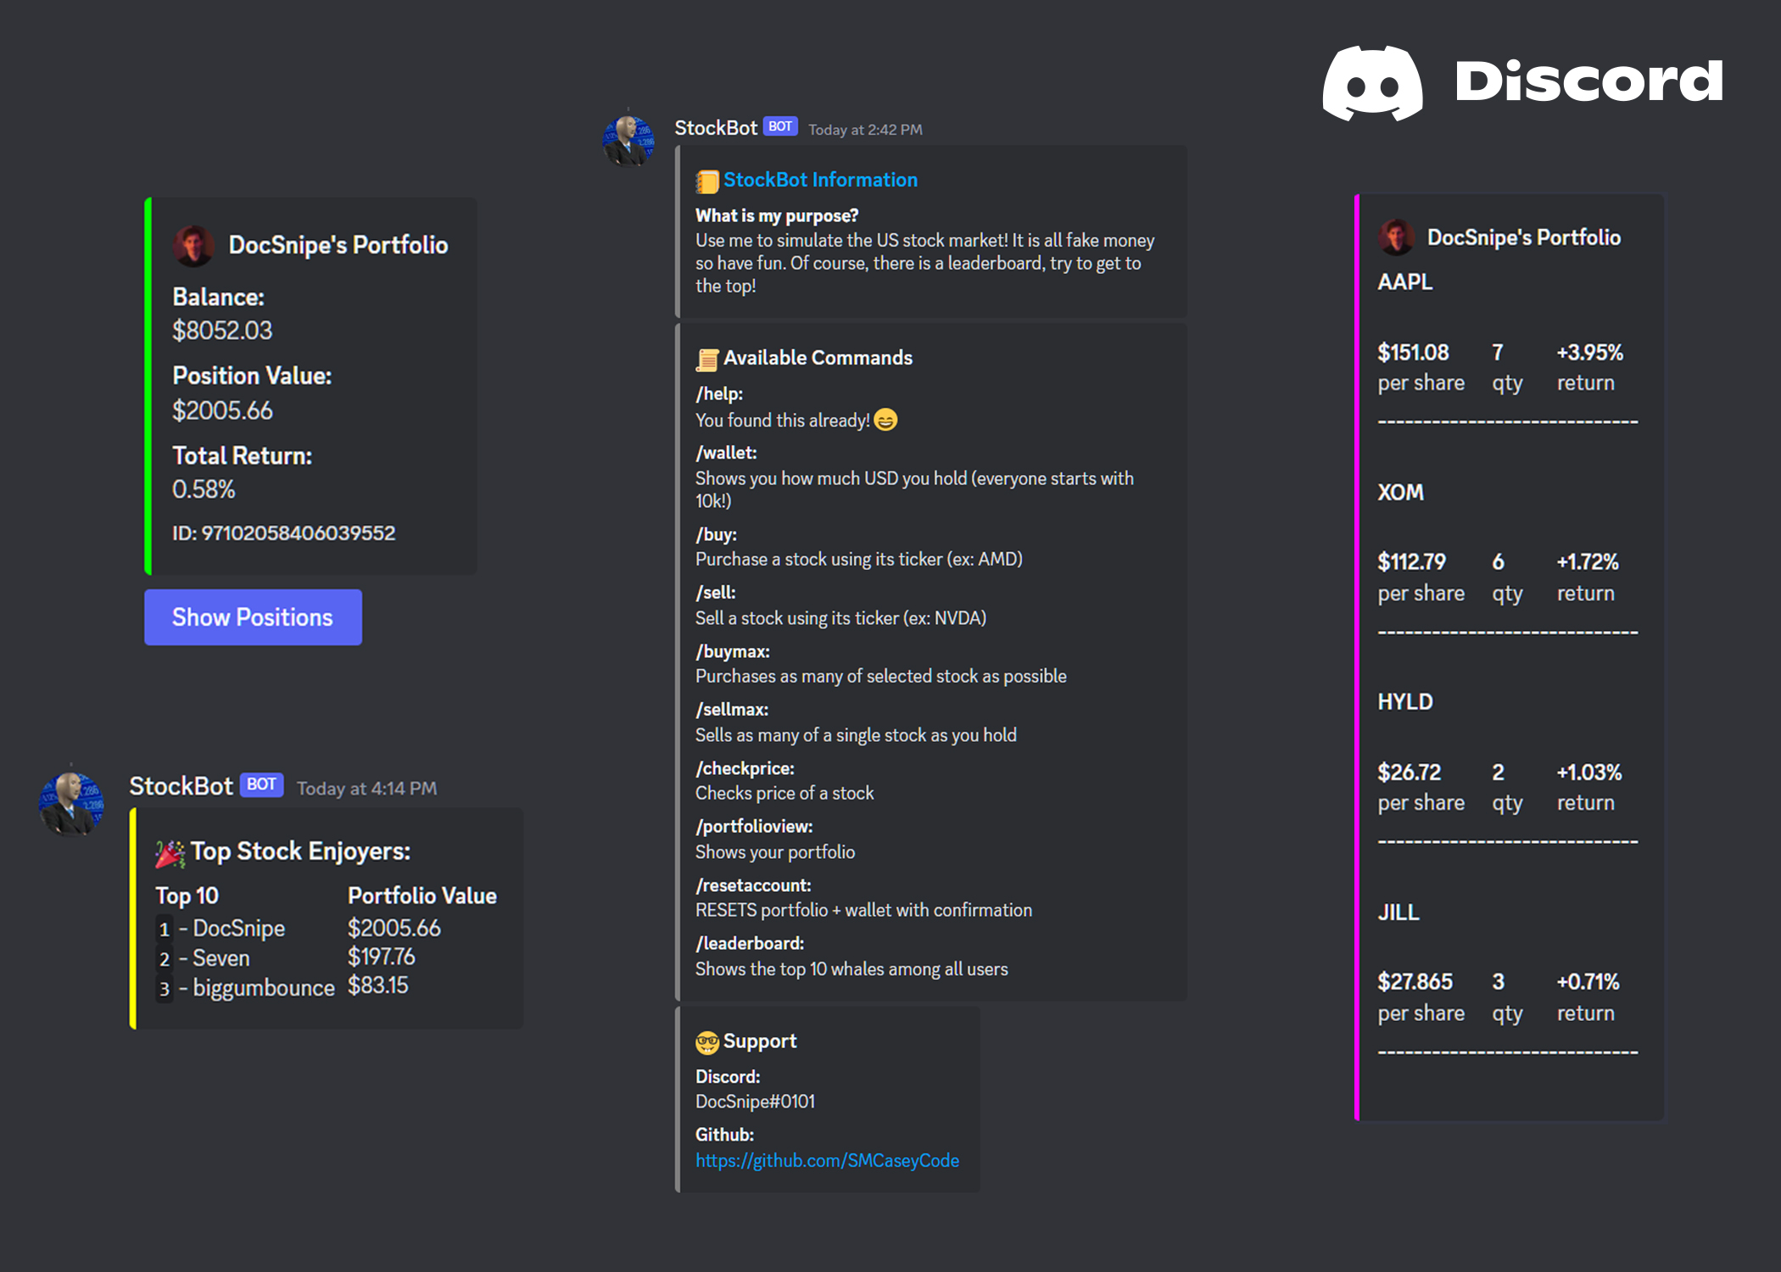This screenshot has width=1781, height=1272.
Task: Click the /checkprice: command label
Action: click(x=745, y=768)
